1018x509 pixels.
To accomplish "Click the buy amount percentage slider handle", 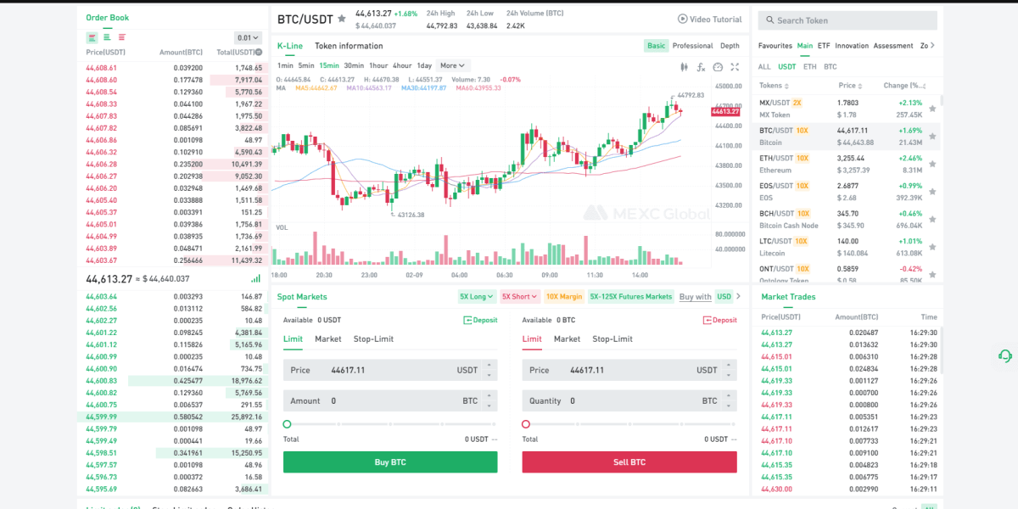I will [x=287, y=424].
